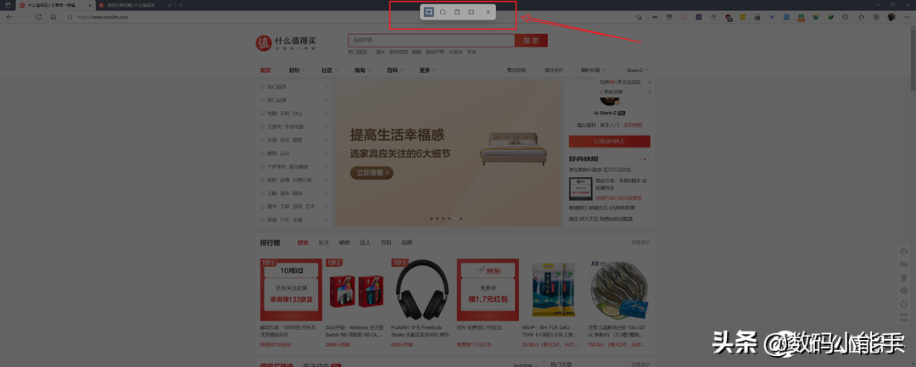Select 品牌 tab in 排行榜
The width and height of the screenshot is (916, 367).
point(406,242)
